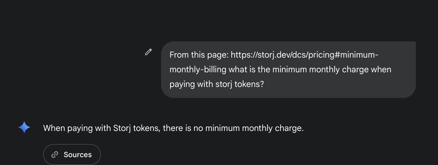This screenshot has height=165, width=438.
Task: Click "monthly-billing" text in the prompt bubble
Action: pos(198,69)
